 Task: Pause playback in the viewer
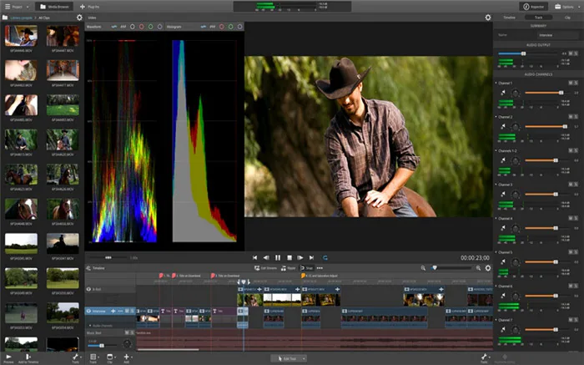[277, 257]
